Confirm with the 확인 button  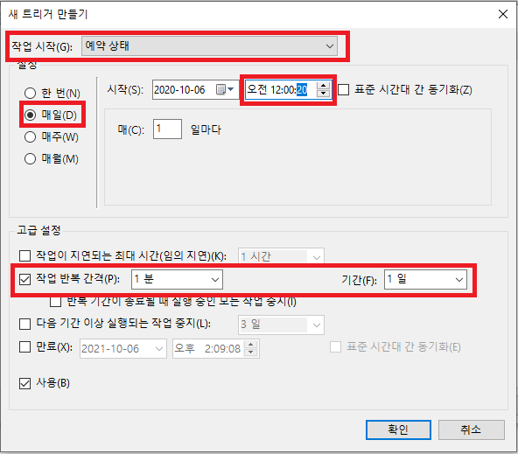click(398, 430)
